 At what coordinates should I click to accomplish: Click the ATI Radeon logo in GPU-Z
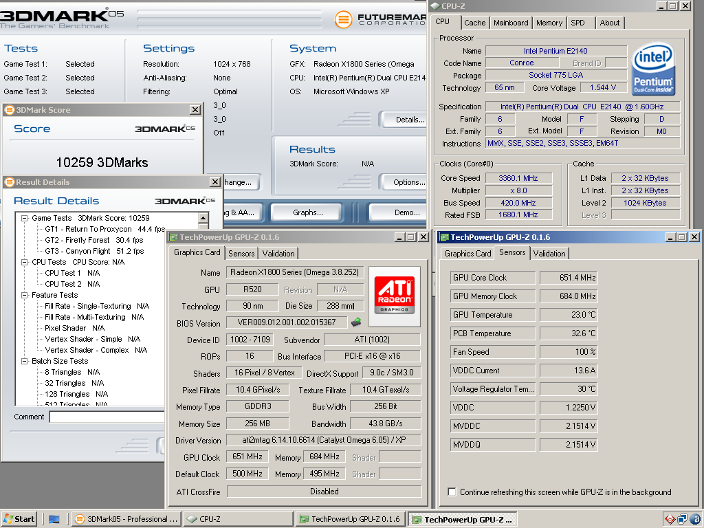(394, 296)
